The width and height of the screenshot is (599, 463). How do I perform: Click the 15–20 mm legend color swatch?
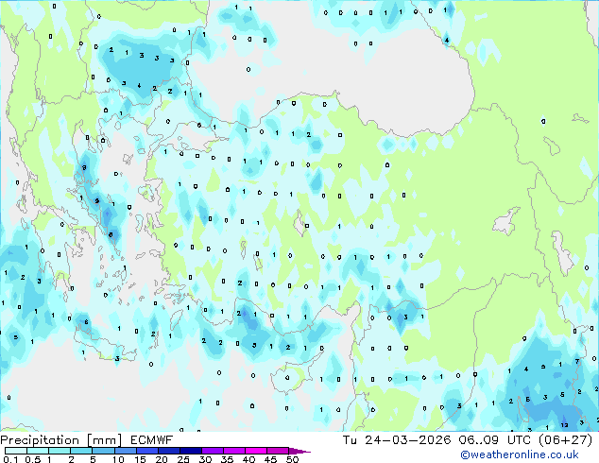pyautogui.click(x=146, y=451)
